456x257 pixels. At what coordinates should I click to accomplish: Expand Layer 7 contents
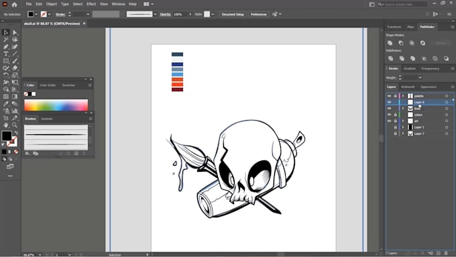[x=403, y=134]
